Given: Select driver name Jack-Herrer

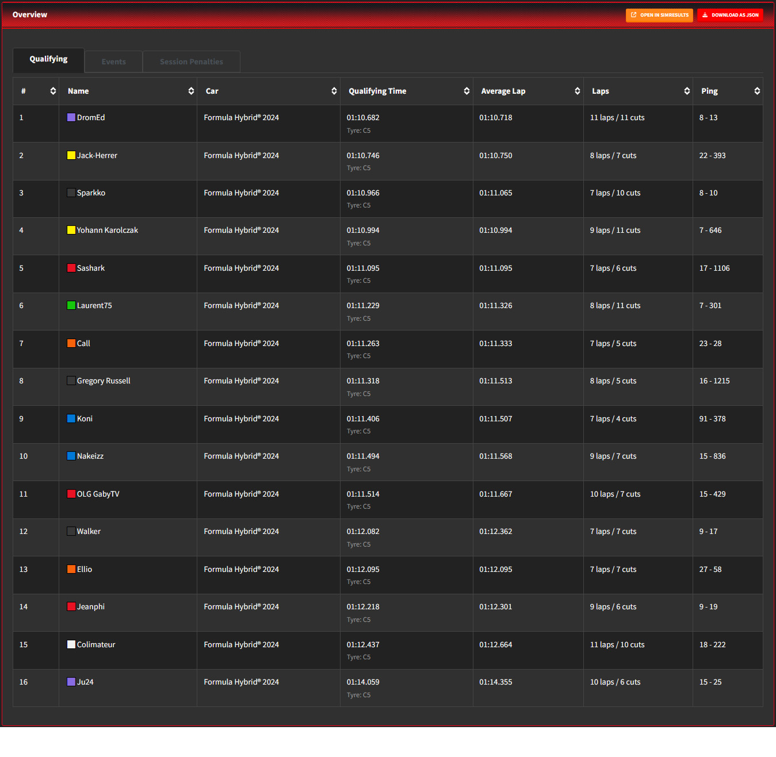Looking at the screenshot, I should point(97,155).
